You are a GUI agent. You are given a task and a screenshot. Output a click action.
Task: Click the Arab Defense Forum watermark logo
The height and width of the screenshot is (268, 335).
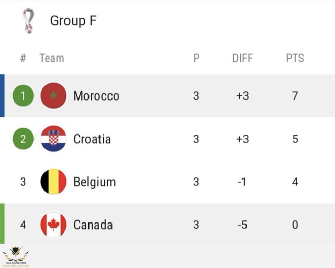(16, 256)
